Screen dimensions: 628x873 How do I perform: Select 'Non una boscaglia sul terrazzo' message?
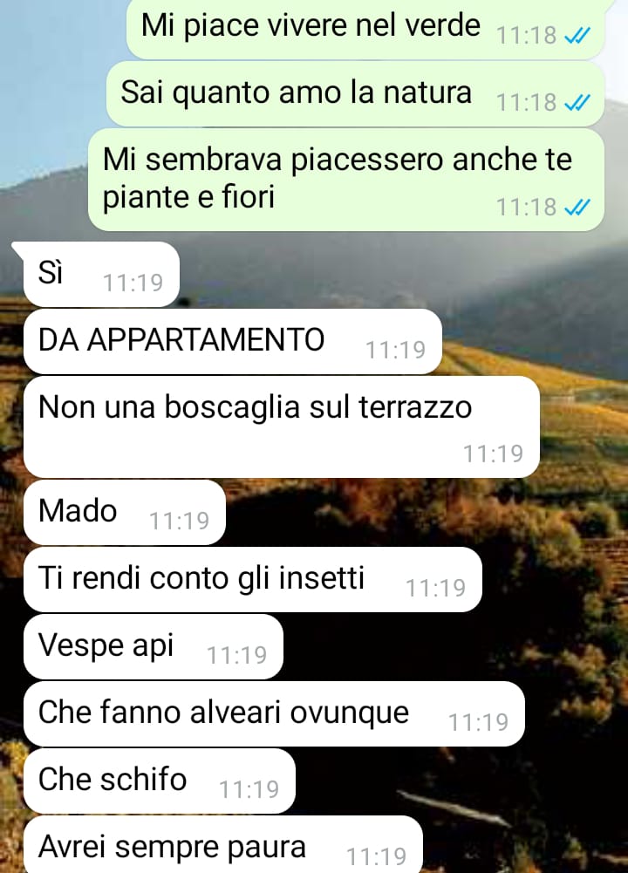click(x=282, y=427)
